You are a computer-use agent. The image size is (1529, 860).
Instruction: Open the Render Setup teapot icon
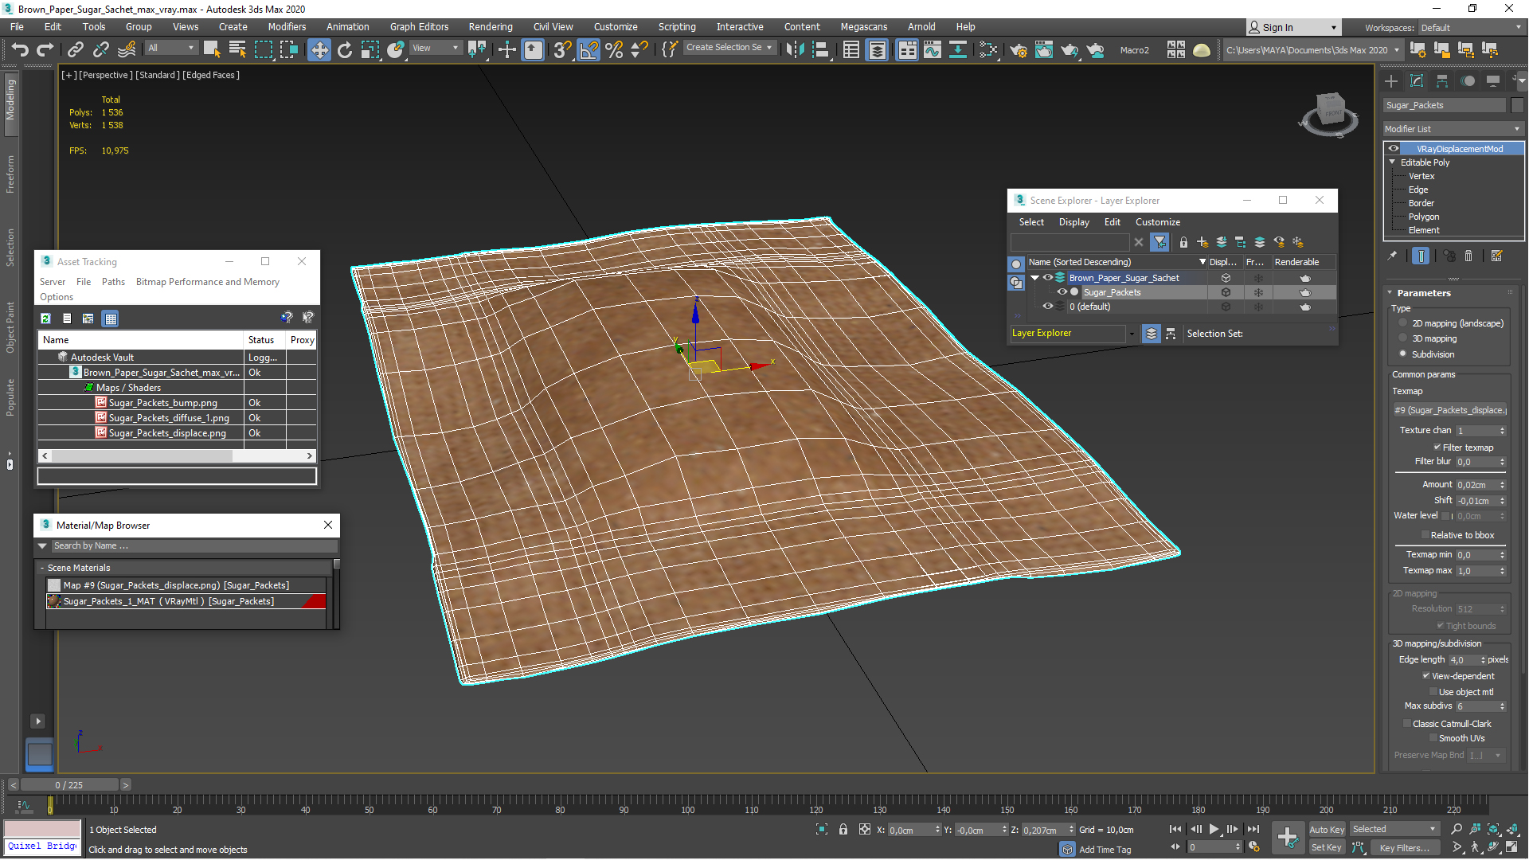1018,50
